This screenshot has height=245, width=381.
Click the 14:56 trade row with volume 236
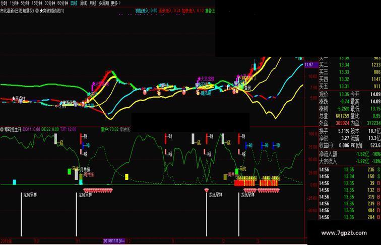350,170
